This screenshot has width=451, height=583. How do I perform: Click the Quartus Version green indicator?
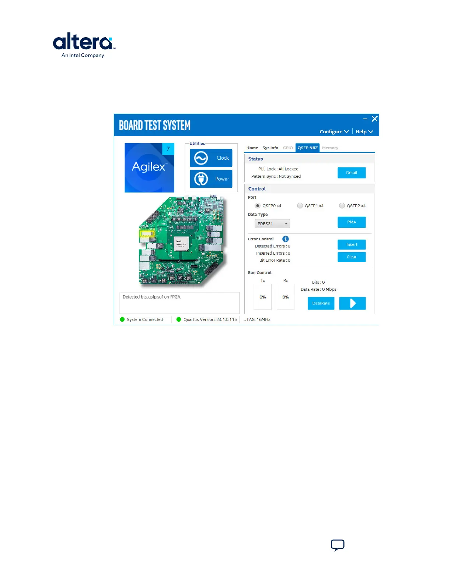pyautogui.click(x=179, y=319)
